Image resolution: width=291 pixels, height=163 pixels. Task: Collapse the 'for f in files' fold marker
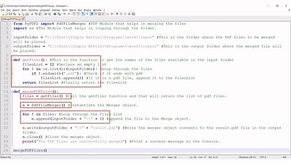(12, 114)
